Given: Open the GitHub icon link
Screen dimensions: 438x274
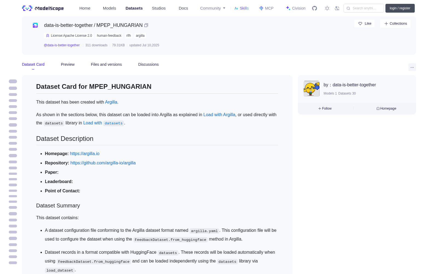Looking at the screenshot, I should point(315,8).
